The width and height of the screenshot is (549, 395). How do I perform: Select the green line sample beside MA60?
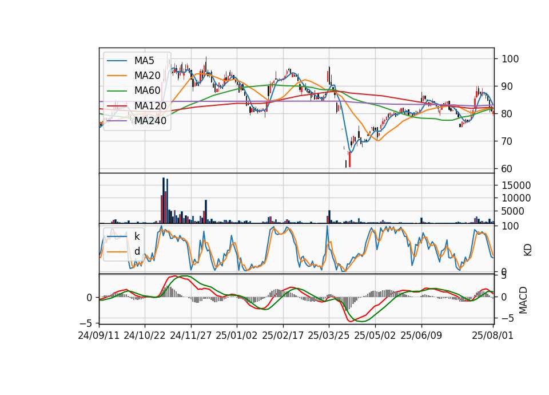117,91
